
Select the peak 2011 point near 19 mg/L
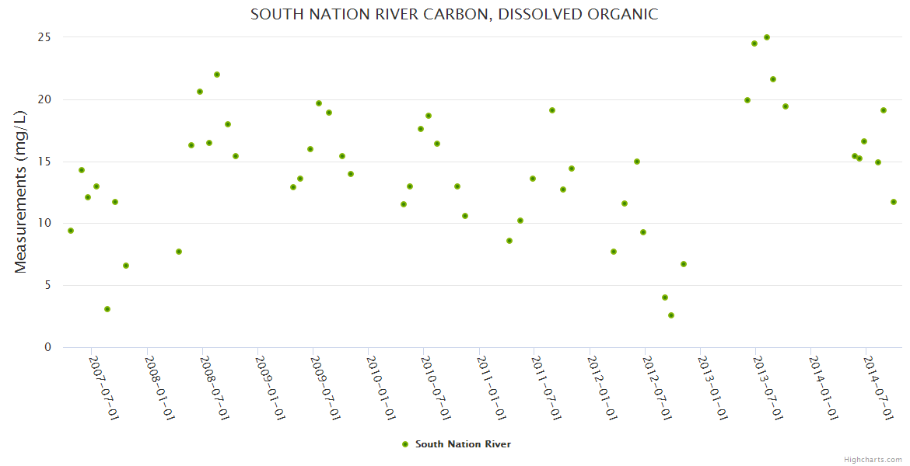tap(552, 110)
